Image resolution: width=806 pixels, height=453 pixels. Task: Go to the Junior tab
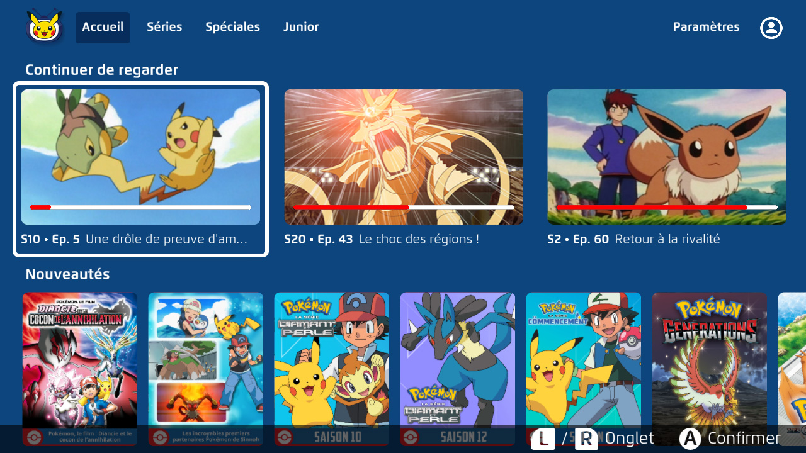301,27
